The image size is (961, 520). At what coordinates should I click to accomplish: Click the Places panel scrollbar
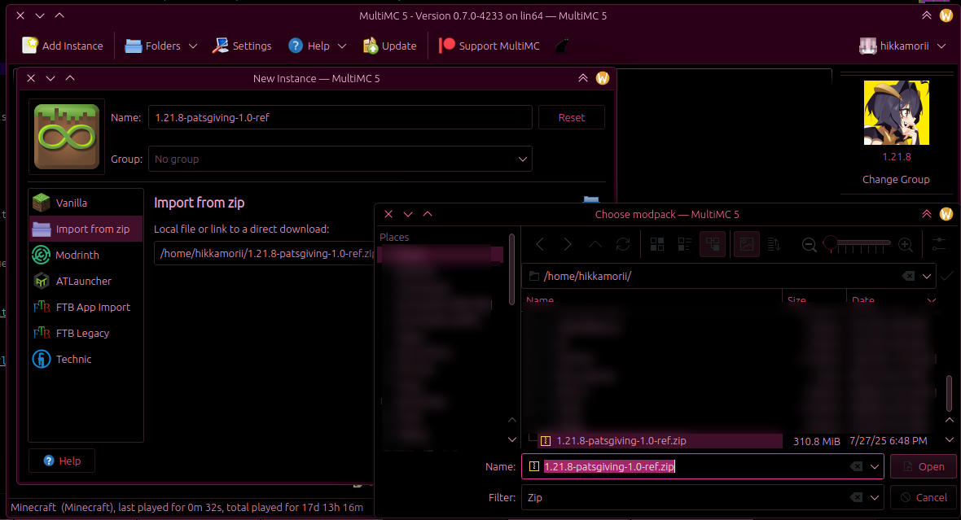tap(511, 269)
